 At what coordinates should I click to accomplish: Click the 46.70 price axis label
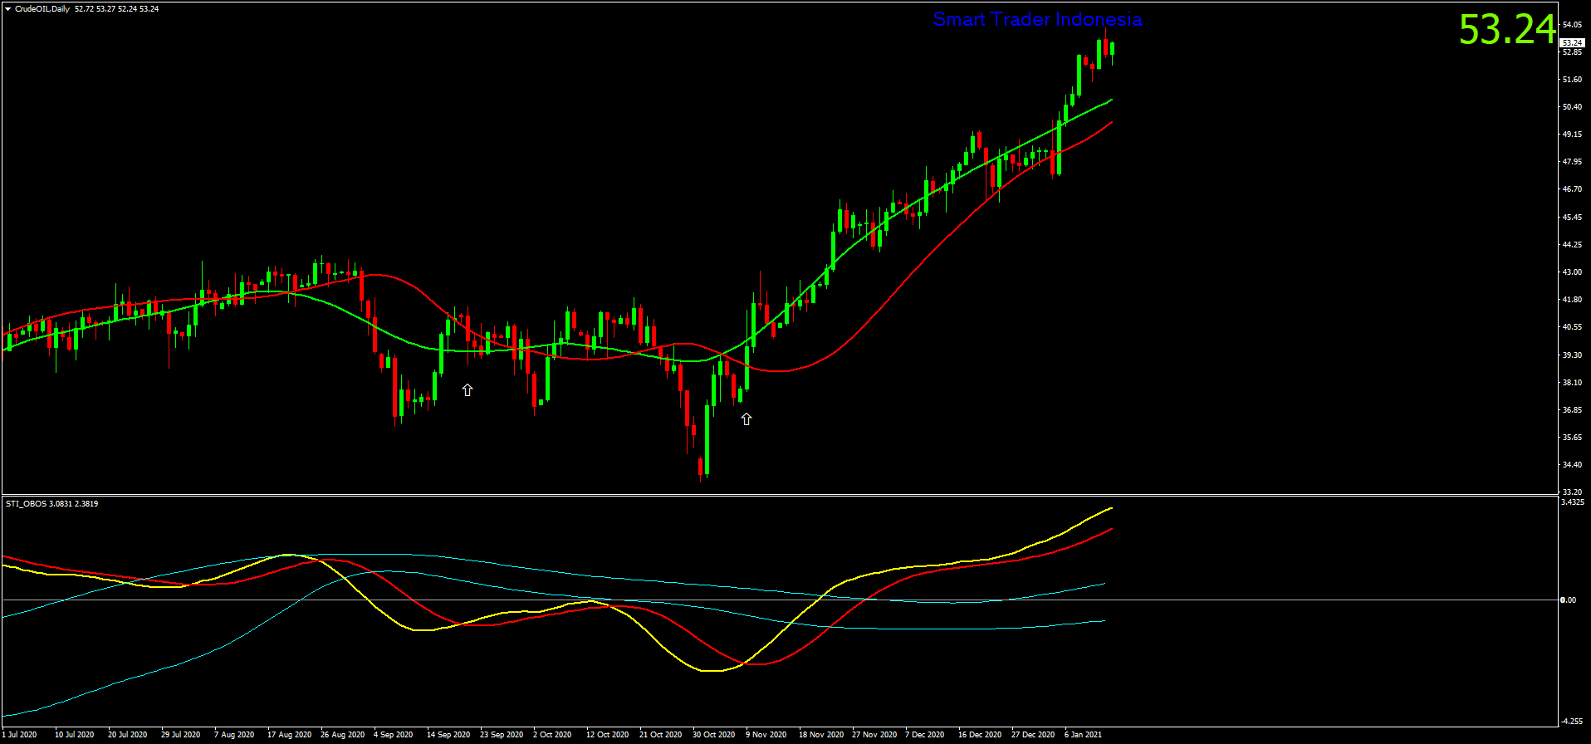[x=1572, y=189]
